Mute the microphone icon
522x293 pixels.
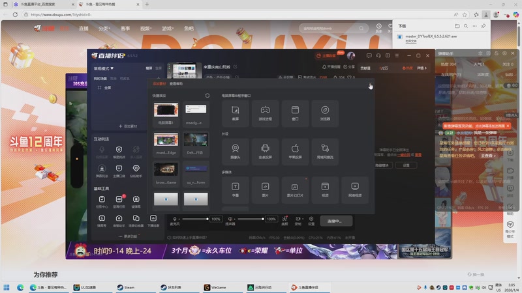175,219
